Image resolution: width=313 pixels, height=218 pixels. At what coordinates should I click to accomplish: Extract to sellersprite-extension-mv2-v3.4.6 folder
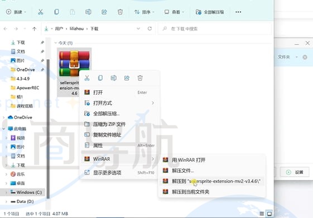(212, 181)
